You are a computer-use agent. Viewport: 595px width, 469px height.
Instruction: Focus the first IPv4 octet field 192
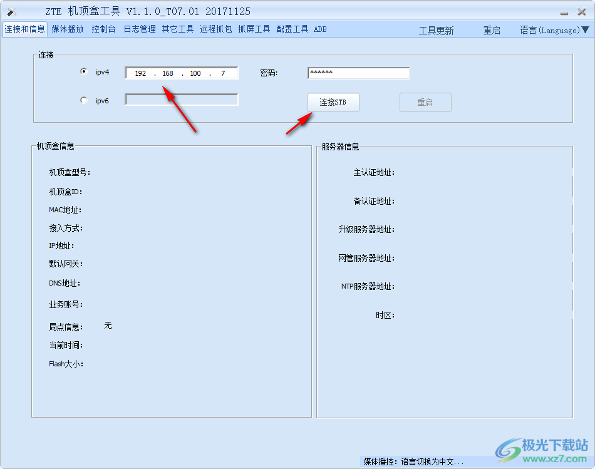tap(140, 73)
